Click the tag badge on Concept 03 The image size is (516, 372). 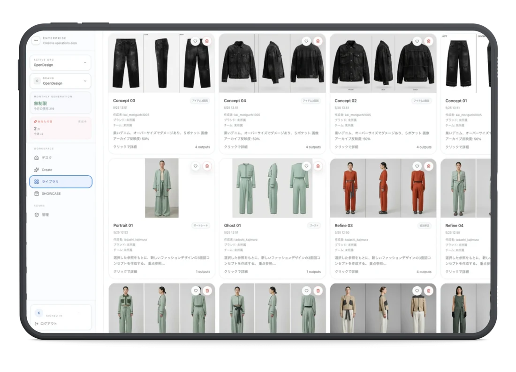(x=200, y=101)
